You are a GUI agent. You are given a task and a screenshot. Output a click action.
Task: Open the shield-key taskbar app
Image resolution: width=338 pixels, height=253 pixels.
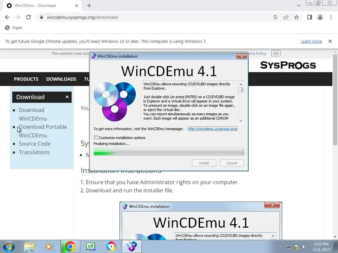click(111, 246)
